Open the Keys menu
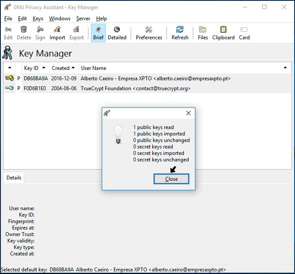The image size is (295, 274). (x=38, y=19)
